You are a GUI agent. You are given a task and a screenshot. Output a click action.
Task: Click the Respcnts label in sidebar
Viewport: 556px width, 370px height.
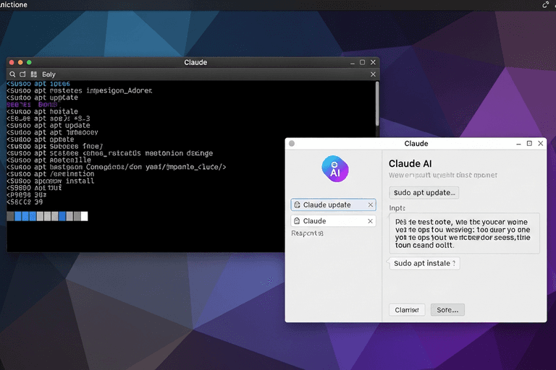click(307, 233)
